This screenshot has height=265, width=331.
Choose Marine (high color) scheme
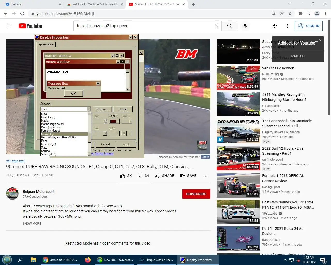click(64, 124)
